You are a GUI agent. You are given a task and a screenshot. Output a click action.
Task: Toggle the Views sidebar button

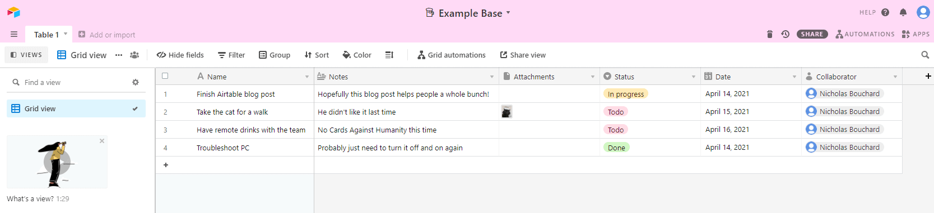[x=26, y=55]
